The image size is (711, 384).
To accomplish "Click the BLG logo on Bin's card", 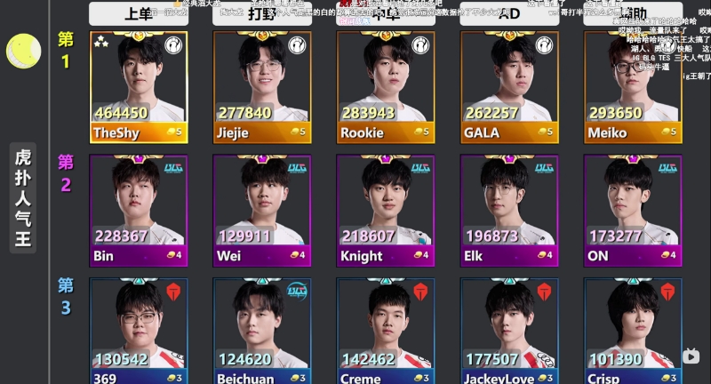I will 173,168.
